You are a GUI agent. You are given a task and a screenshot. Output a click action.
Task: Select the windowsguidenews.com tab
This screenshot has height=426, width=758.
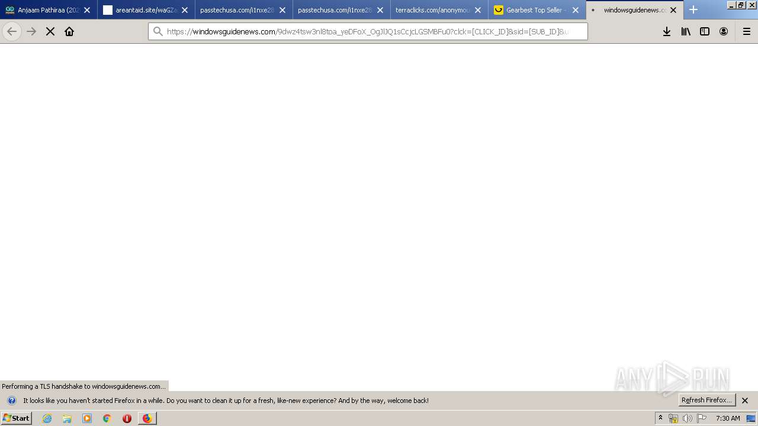tap(635, 10)
